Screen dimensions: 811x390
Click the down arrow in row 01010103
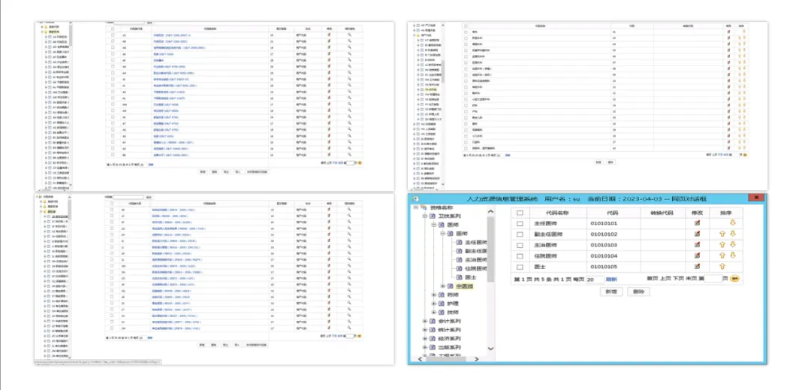[732, 245]
